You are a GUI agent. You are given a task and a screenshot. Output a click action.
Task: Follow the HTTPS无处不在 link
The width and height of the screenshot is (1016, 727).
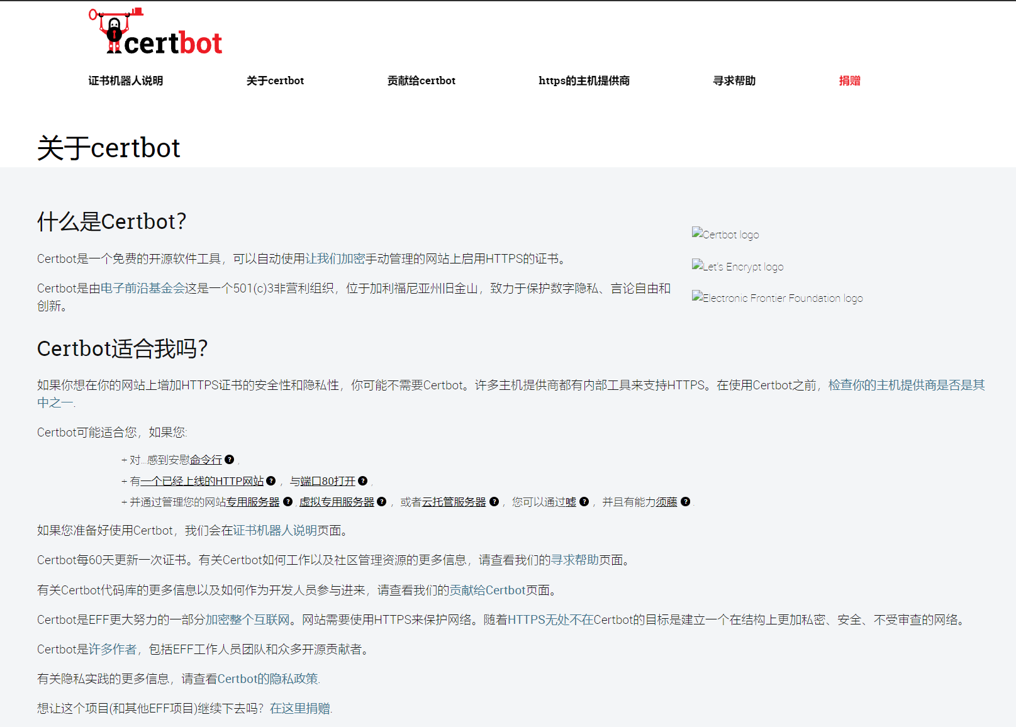click(550, 620)
